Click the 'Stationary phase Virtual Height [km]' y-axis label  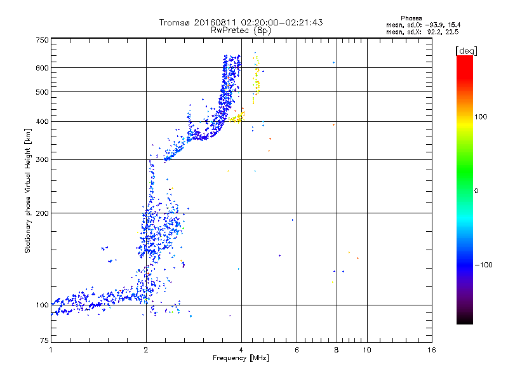click(x=27, y=190)
